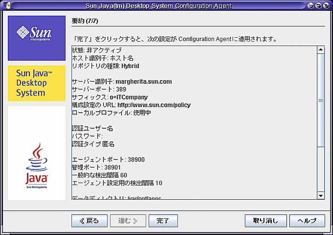Click the Sun Java Desktop System banner

tap(37, 83)
